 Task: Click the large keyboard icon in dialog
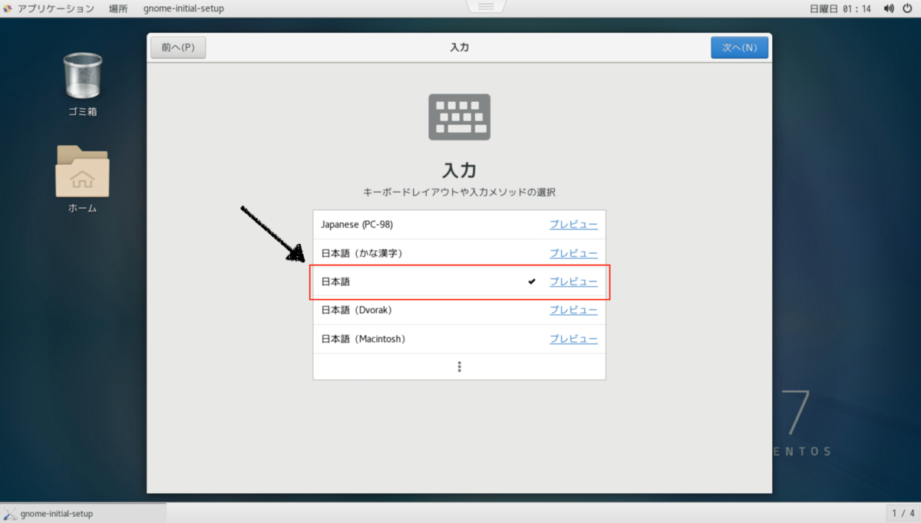coord(459,117)
